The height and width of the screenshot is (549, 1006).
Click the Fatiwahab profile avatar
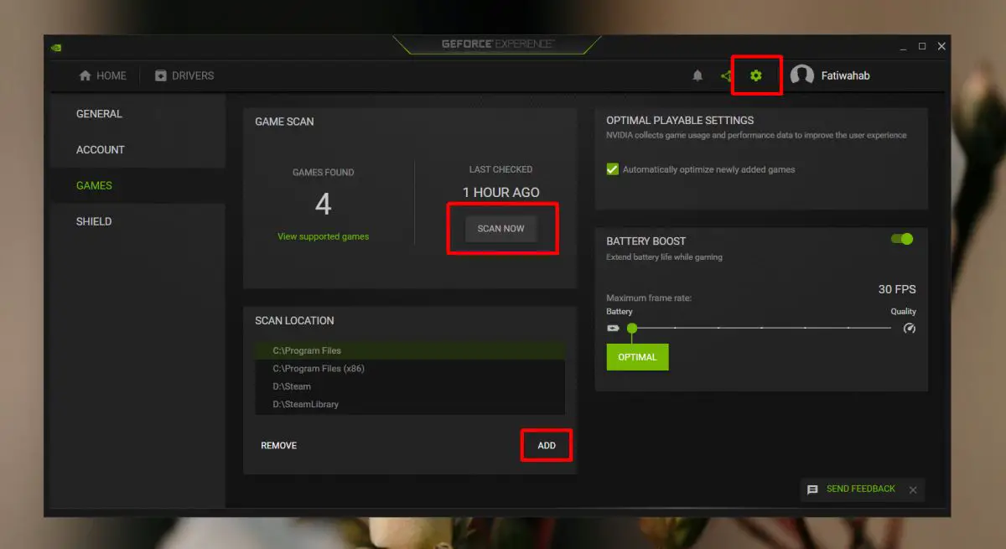pos(802,75)
